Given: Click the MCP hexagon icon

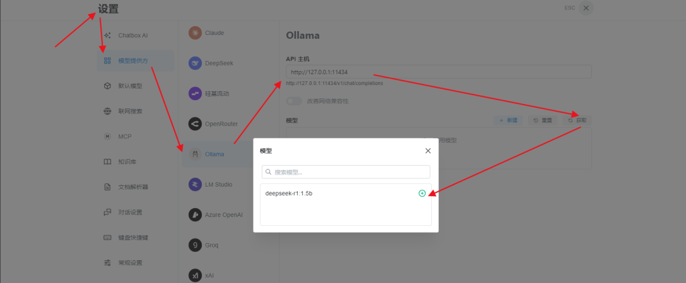Looking at the screenshot, I should pos(107,136).
